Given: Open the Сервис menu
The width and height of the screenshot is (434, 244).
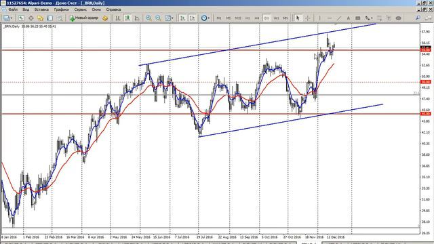Looking at the screenshot, I should pos(81,9).
